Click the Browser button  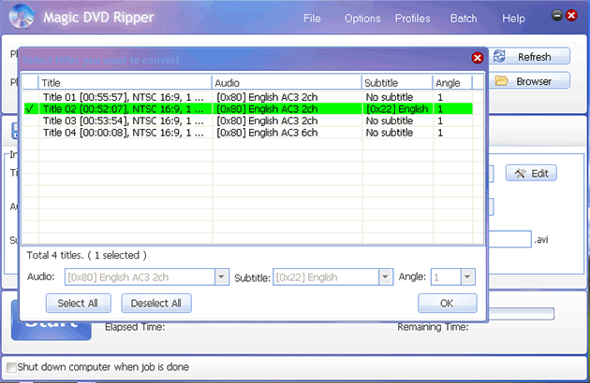[x=529, y=80]
